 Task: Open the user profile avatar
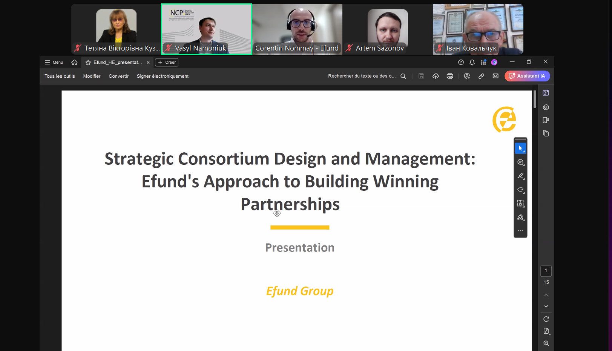click(x=494, y=62)
